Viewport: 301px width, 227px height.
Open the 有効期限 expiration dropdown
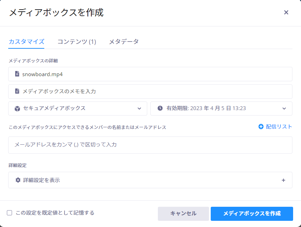221,108
